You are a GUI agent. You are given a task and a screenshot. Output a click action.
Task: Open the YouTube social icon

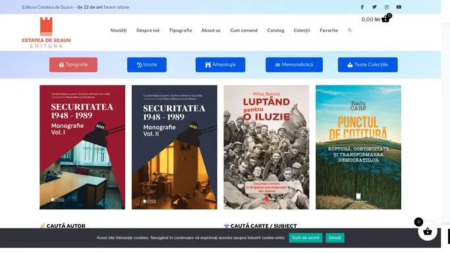(399, 7)
